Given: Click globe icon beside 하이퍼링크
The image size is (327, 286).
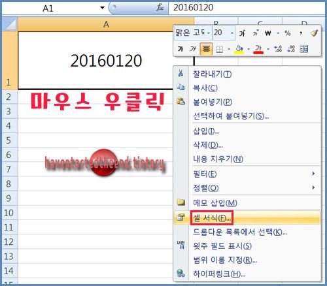Looking at the screenshot, I should point(181,273).
